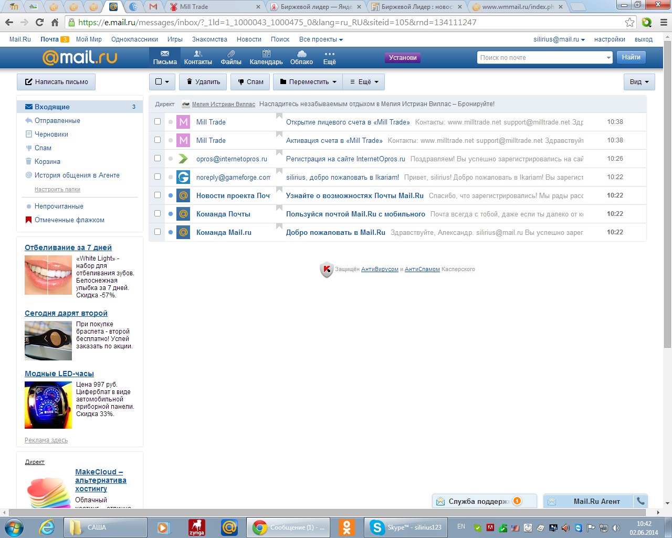Open Корзина folder

point(47,161)
